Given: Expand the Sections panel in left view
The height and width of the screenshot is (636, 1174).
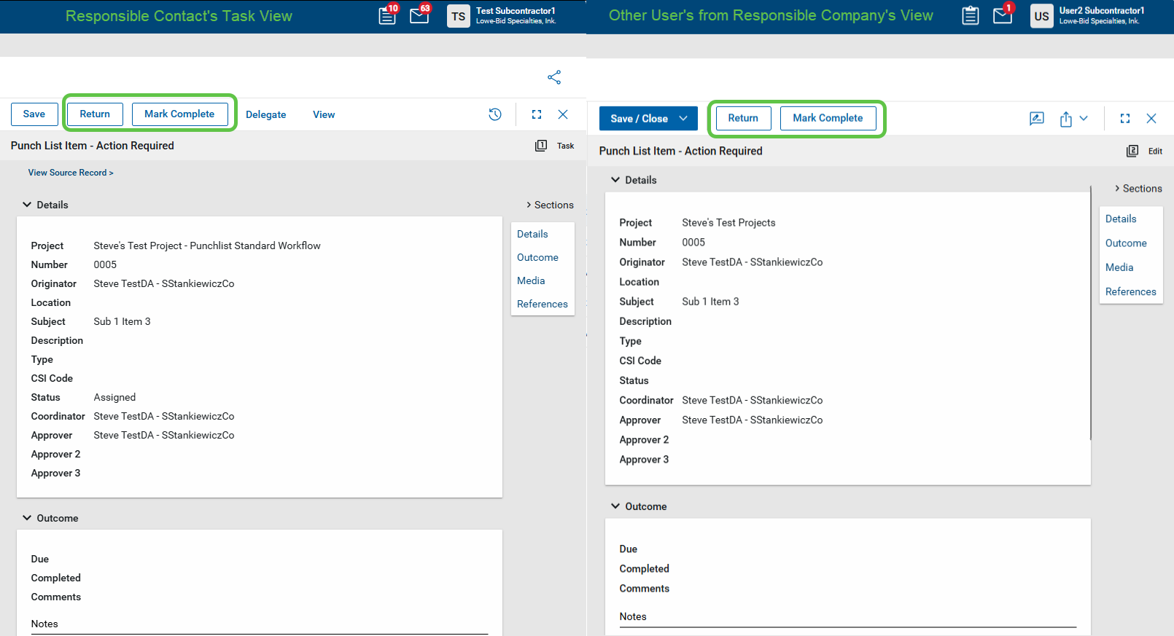Looking at the screenshot, I should pos(550,205).
